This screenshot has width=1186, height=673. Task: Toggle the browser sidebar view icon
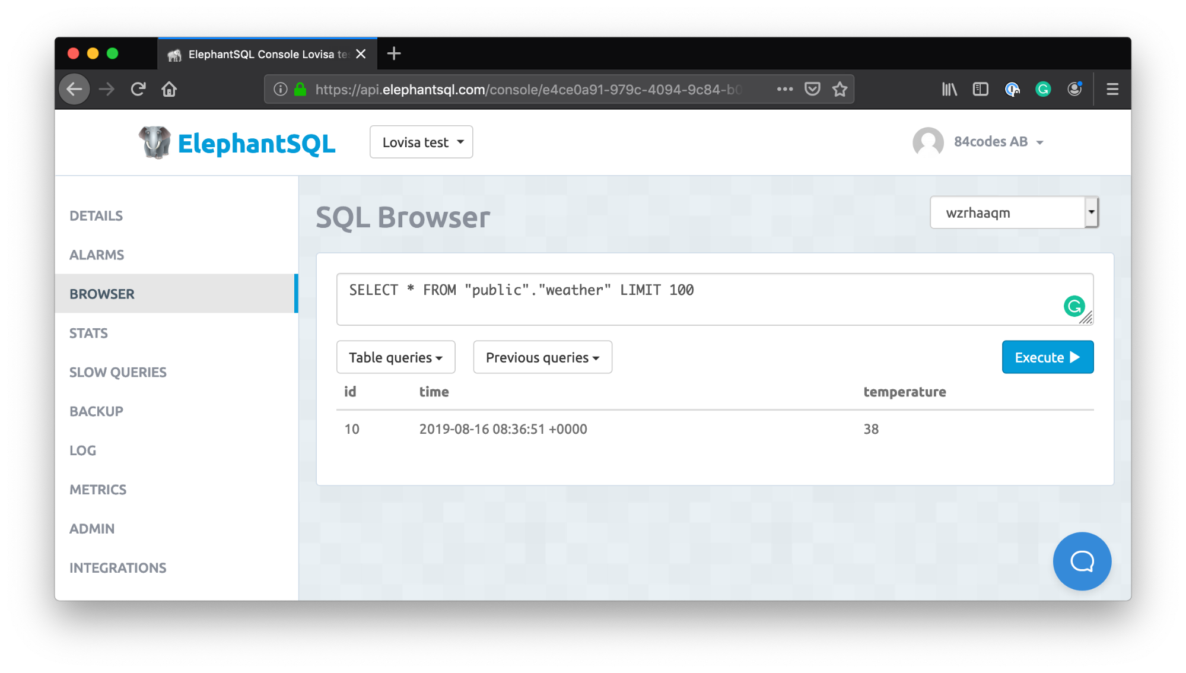click(x=980, y=89)
